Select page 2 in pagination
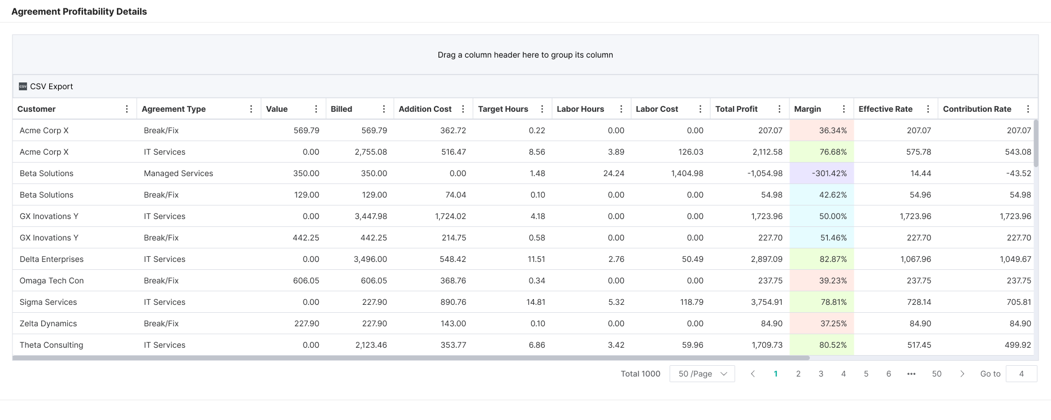Image resolution: width=1051 pixels, height=420 pixels. click(798, 374)
